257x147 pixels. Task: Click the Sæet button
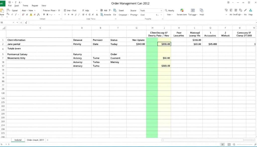121,11
